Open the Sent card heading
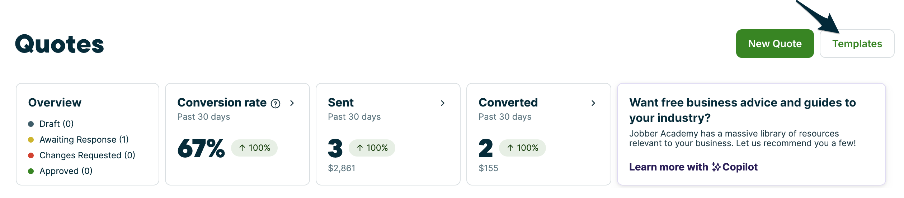Screen dimensions: 904x198 [341, 103]
